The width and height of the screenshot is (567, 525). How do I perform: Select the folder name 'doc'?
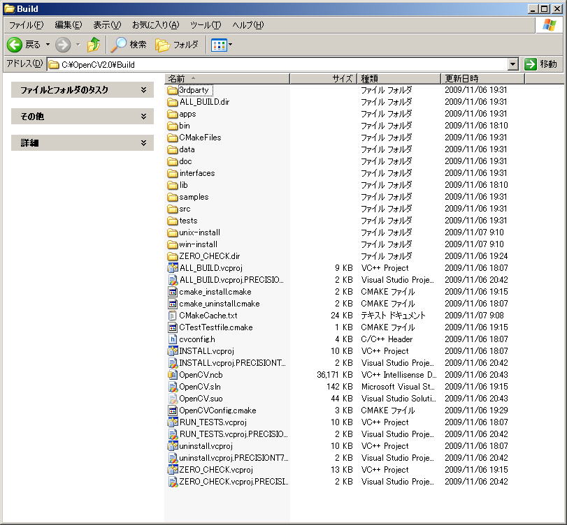click(x=185, y=161)
